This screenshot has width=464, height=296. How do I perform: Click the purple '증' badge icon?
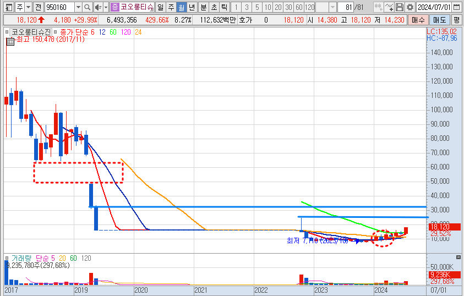tap(115, 7)
